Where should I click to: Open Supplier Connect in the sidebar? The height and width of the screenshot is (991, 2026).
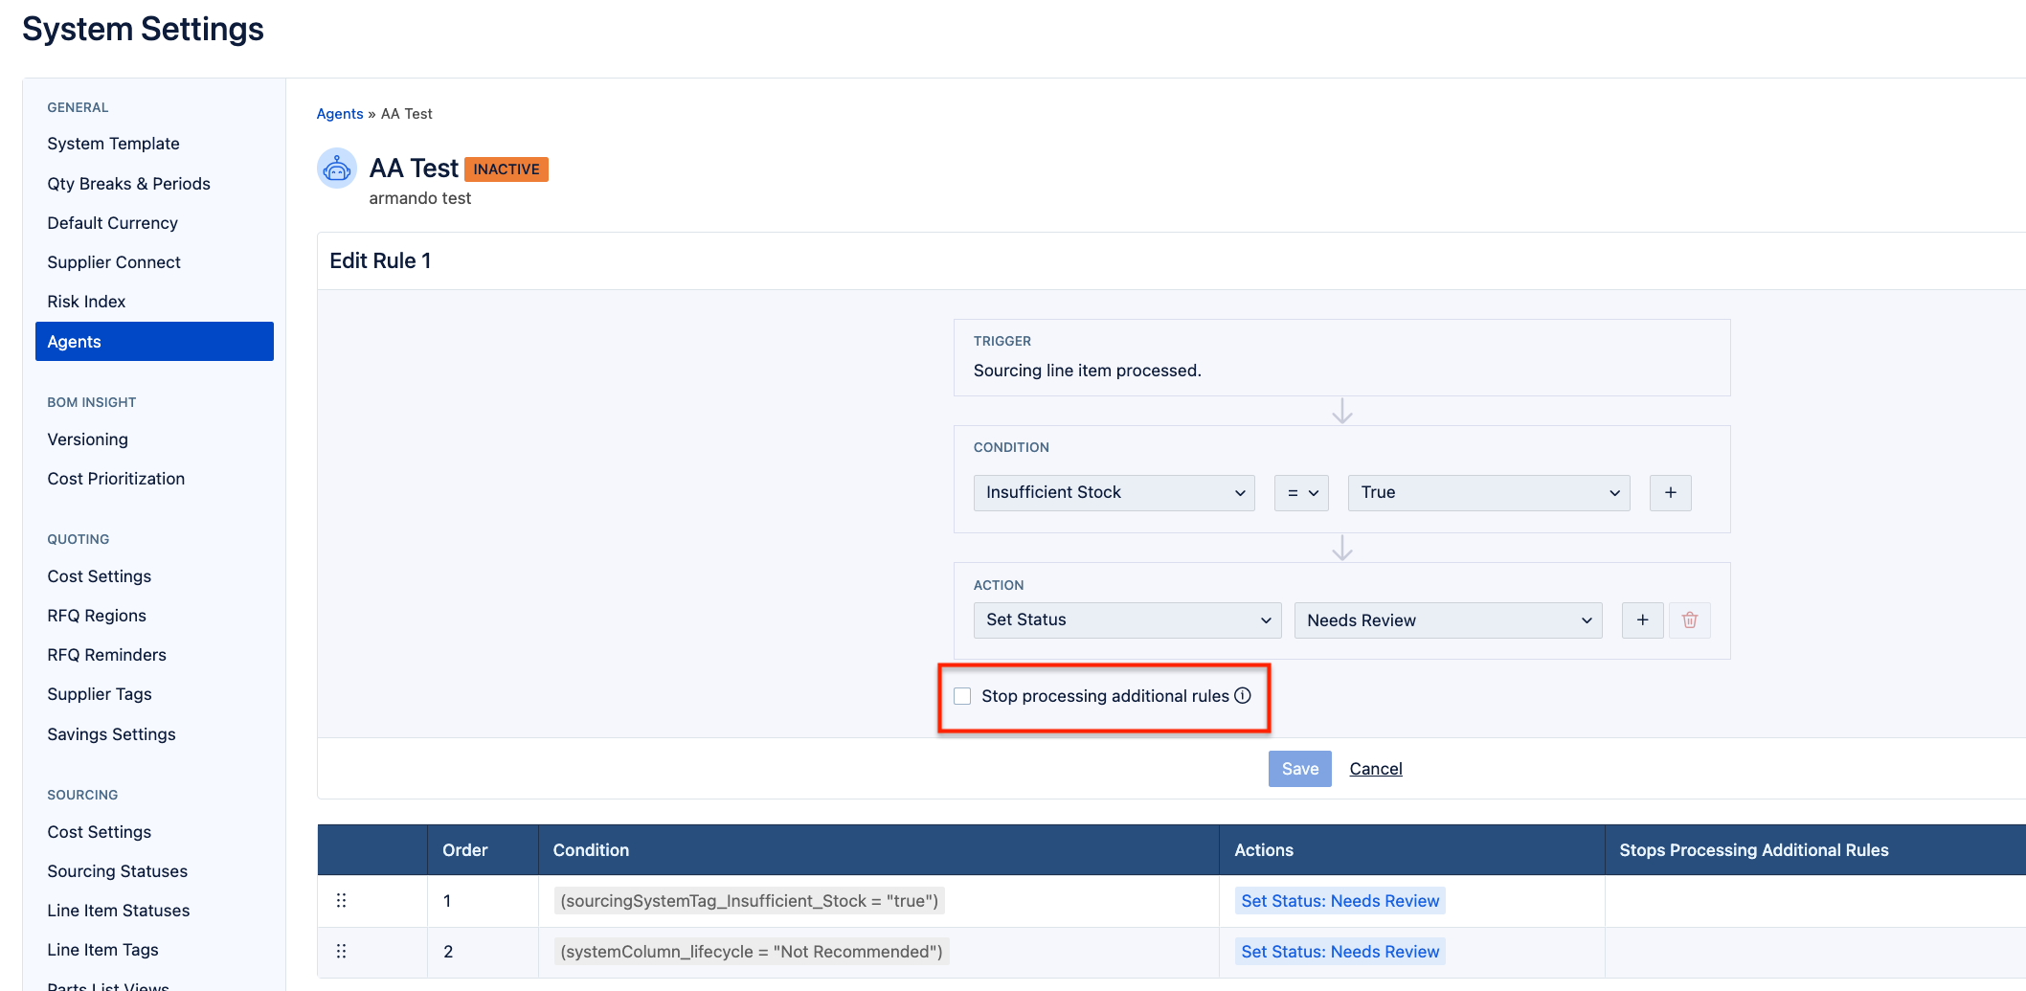114,262
